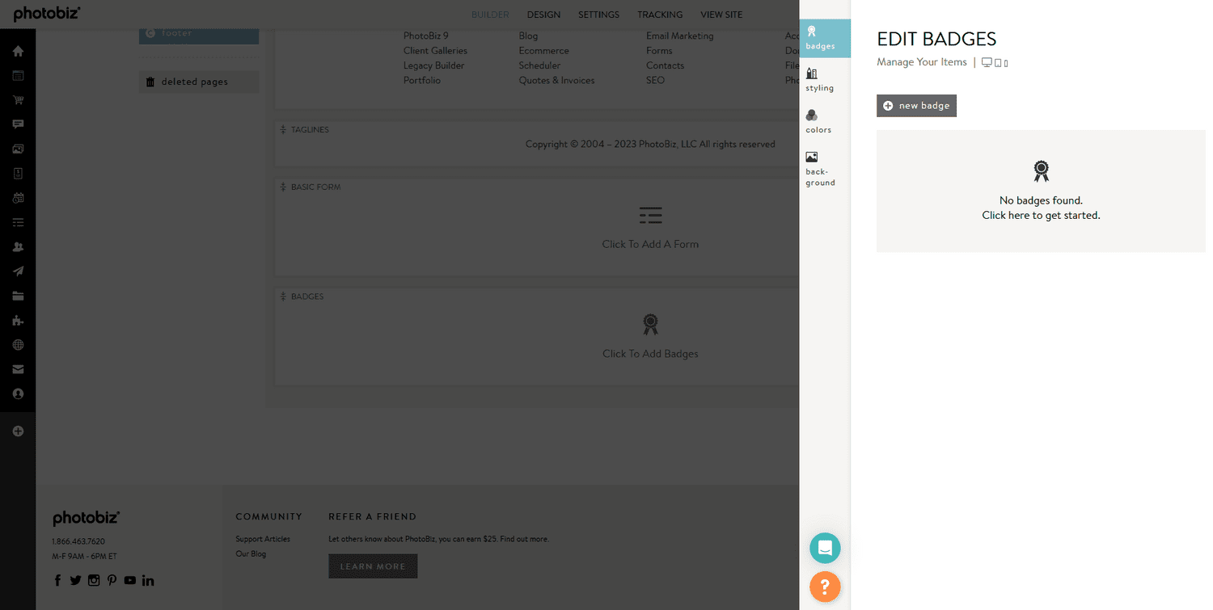Image resolution: width=1213 pixels, height=610 pixels.
Task: Open the Home icon at the top of sidebar
Action: [x=18, y=50]
